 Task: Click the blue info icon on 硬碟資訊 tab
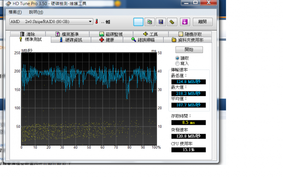[61, 40]
